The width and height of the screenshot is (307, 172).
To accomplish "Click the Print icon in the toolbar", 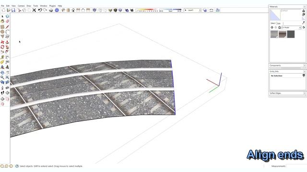I will (x=51, y=10).
